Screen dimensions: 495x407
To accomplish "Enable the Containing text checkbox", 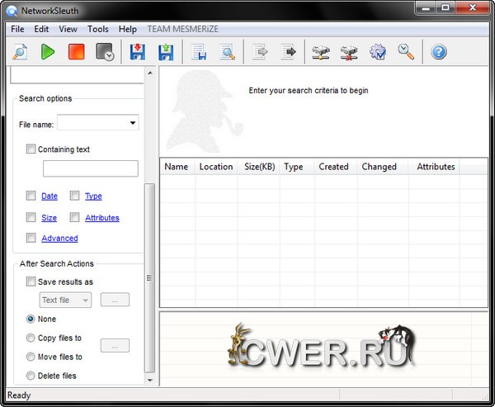I will click(31, 149).
